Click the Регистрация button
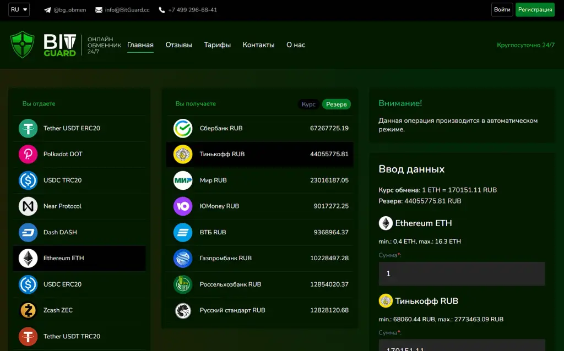 click(x=535, y=10)
